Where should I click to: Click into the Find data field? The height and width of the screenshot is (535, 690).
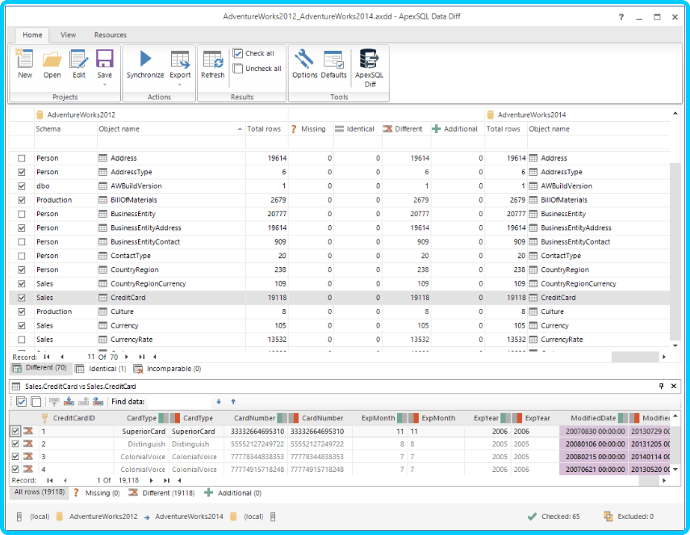pos(179,401)
